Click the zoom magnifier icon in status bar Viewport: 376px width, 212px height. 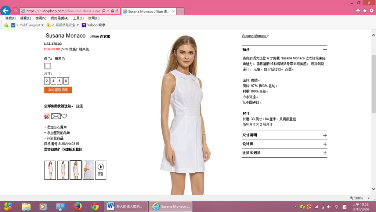pos(351,198)
